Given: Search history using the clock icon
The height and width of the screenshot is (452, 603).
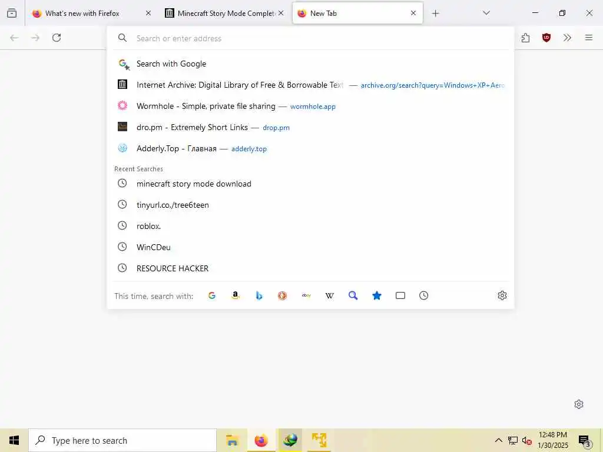Looking at the screenshot, I should pyautogui.click(x=424, y=295).
